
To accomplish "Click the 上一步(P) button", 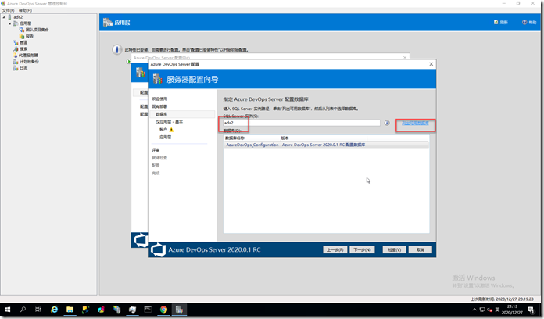I will point(335,249).
